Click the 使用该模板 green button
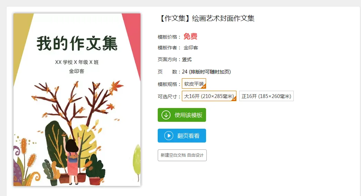This screenshot has width=361, height=196. pyautogui.click(x=182, y=115)
